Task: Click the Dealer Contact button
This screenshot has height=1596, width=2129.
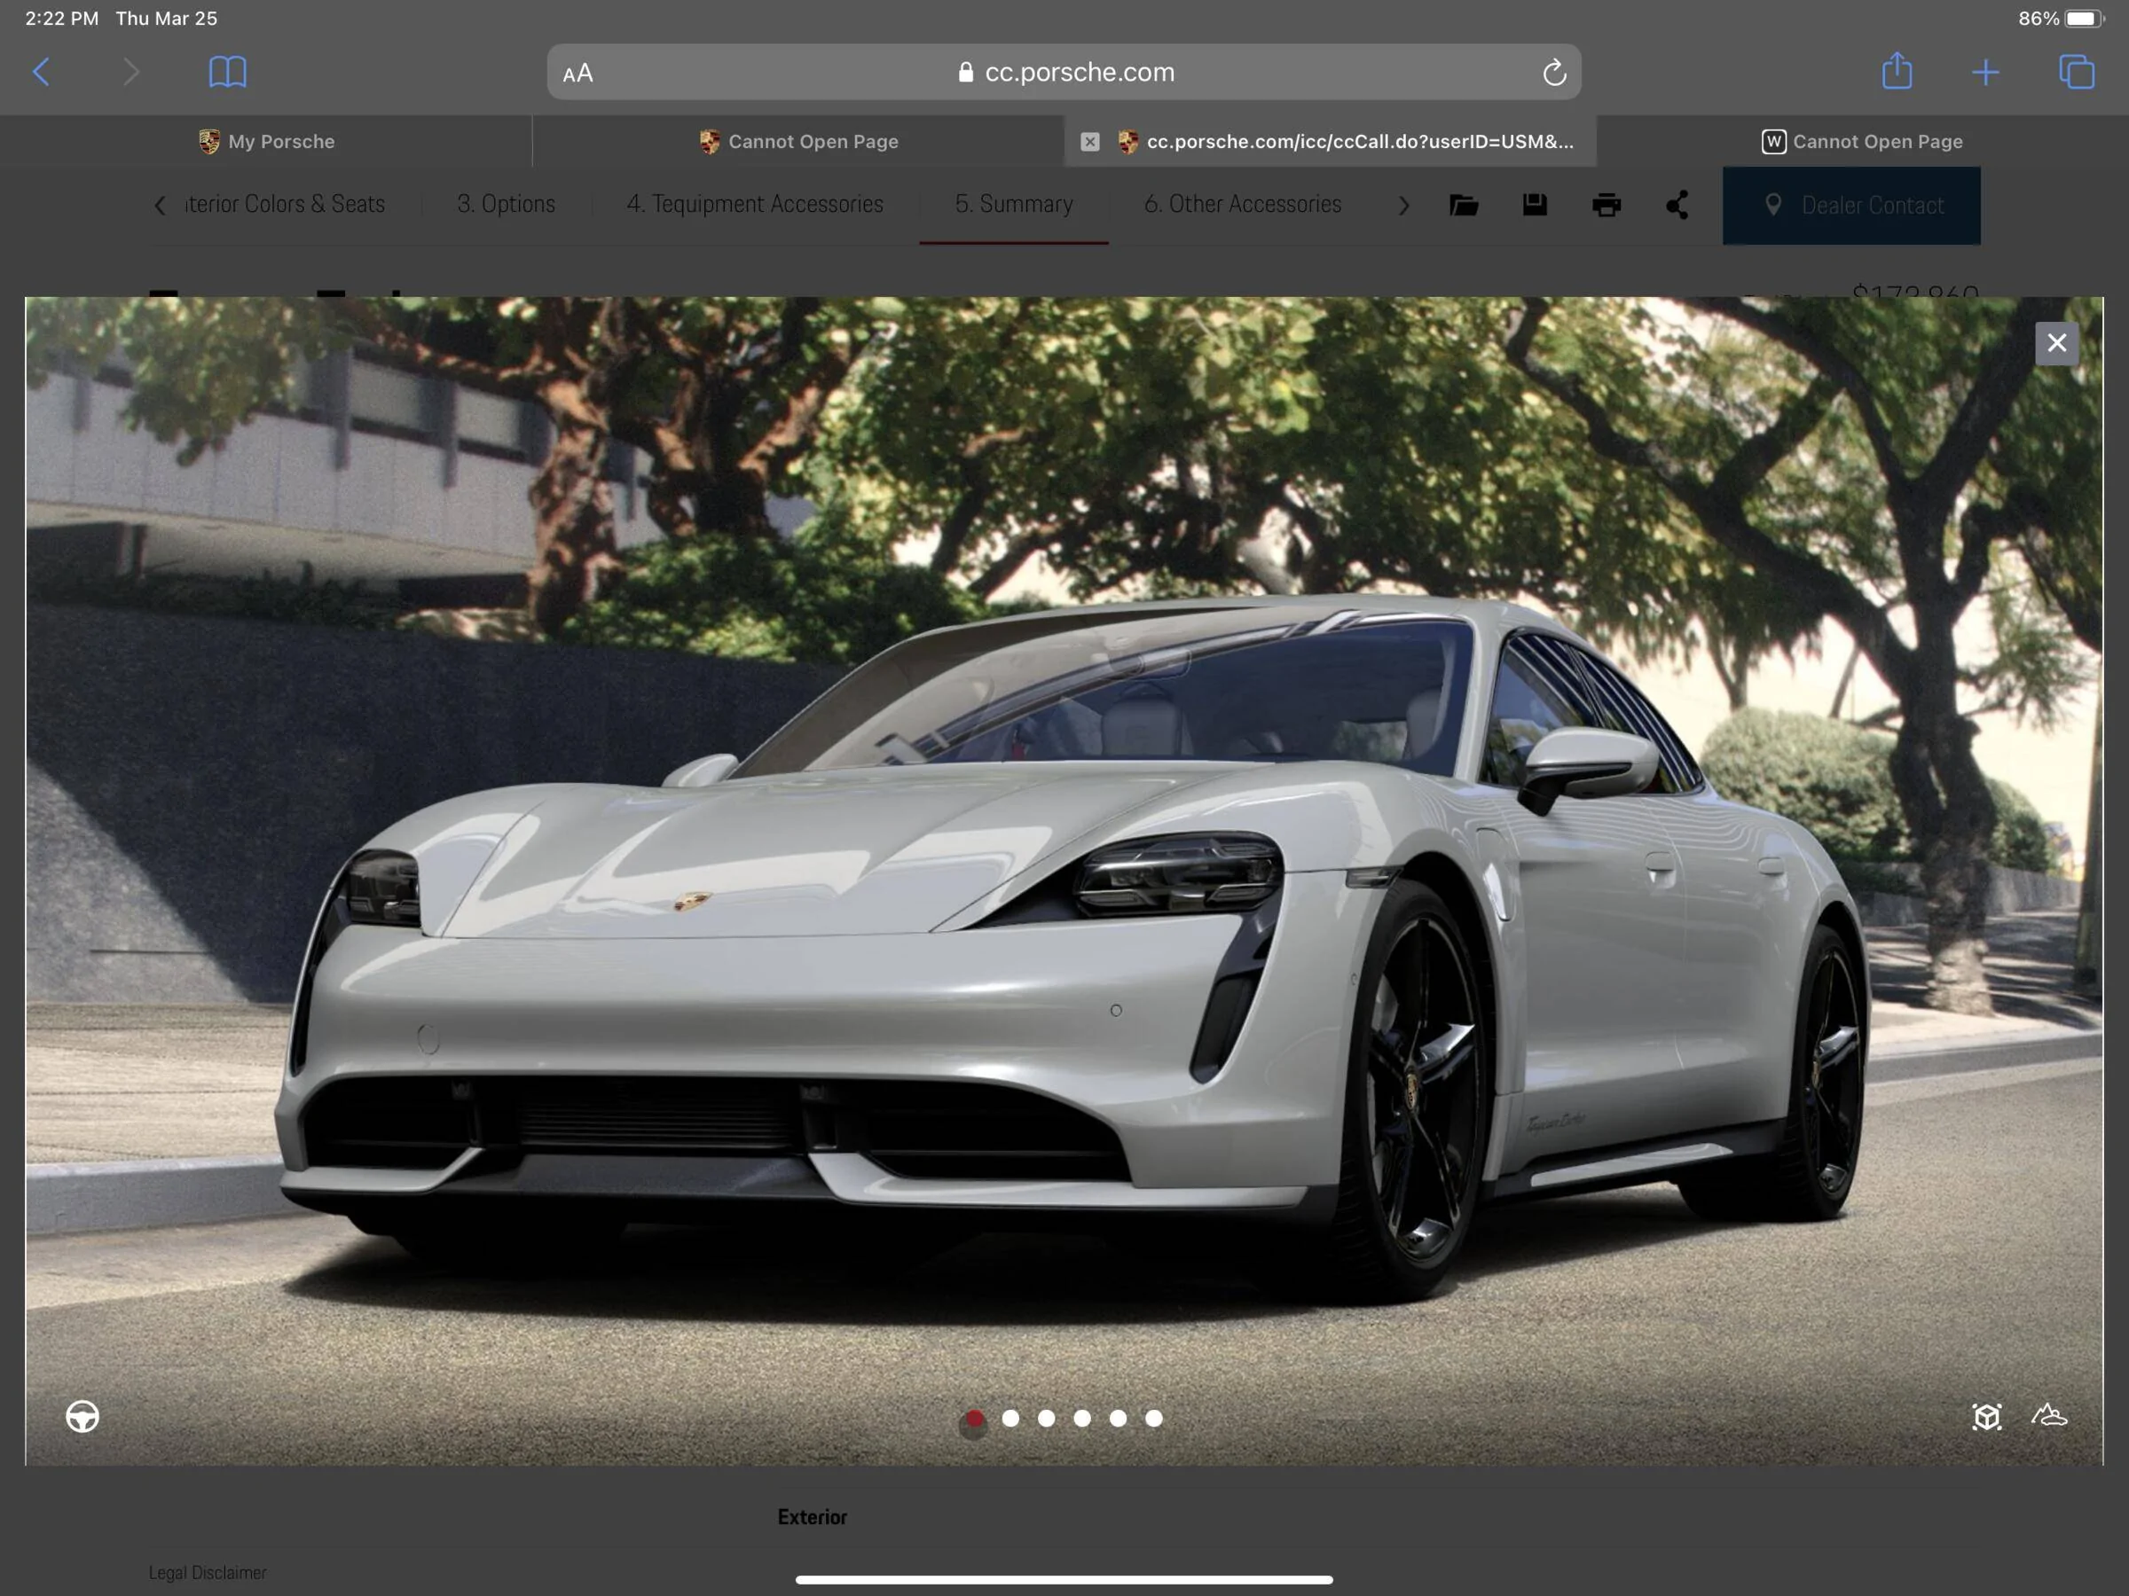Action: point(1850,206)
